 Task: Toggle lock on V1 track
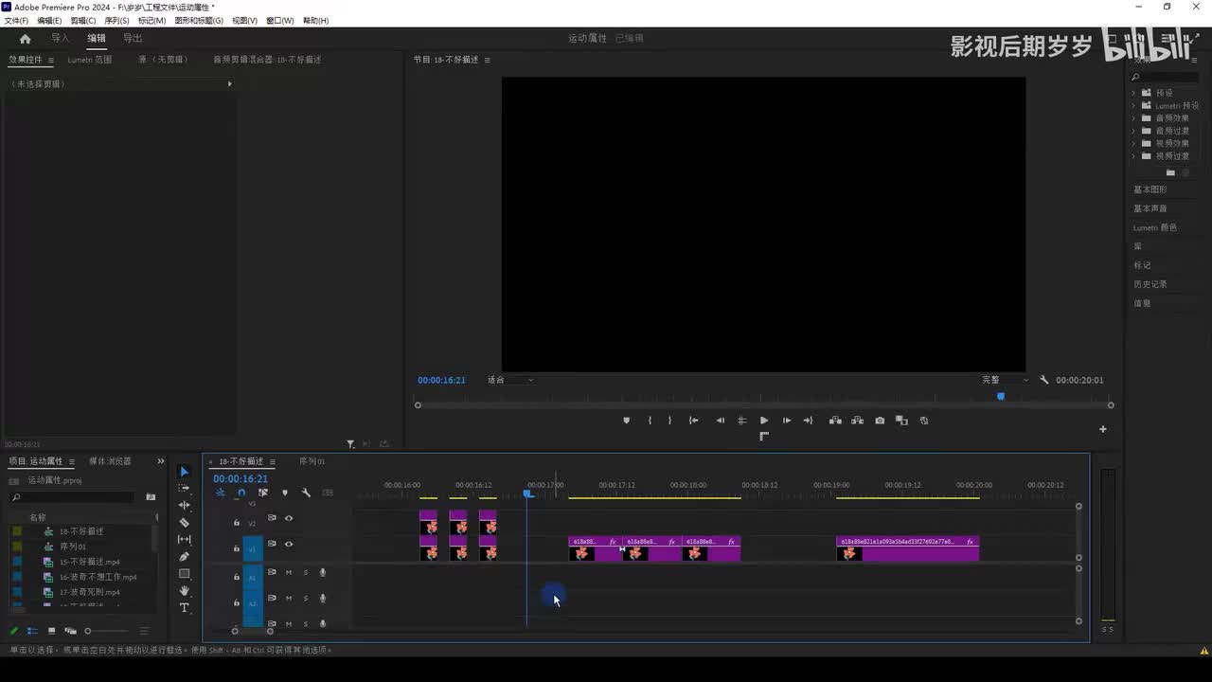237,548
